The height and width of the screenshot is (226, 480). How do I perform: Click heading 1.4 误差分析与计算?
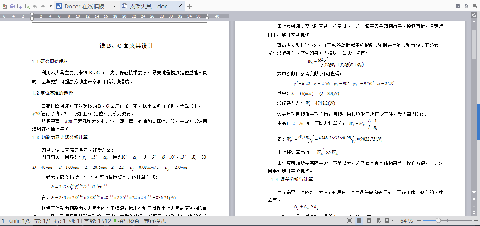(x=292, y=180)
